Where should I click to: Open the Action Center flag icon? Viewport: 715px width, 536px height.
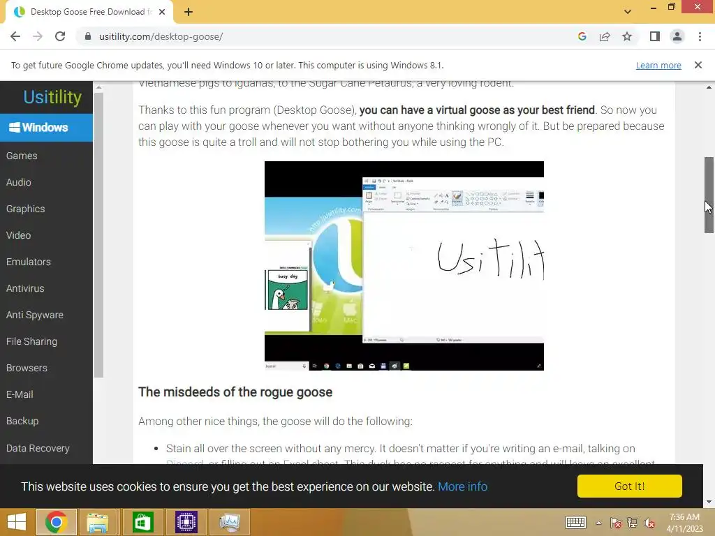point(616,523)
